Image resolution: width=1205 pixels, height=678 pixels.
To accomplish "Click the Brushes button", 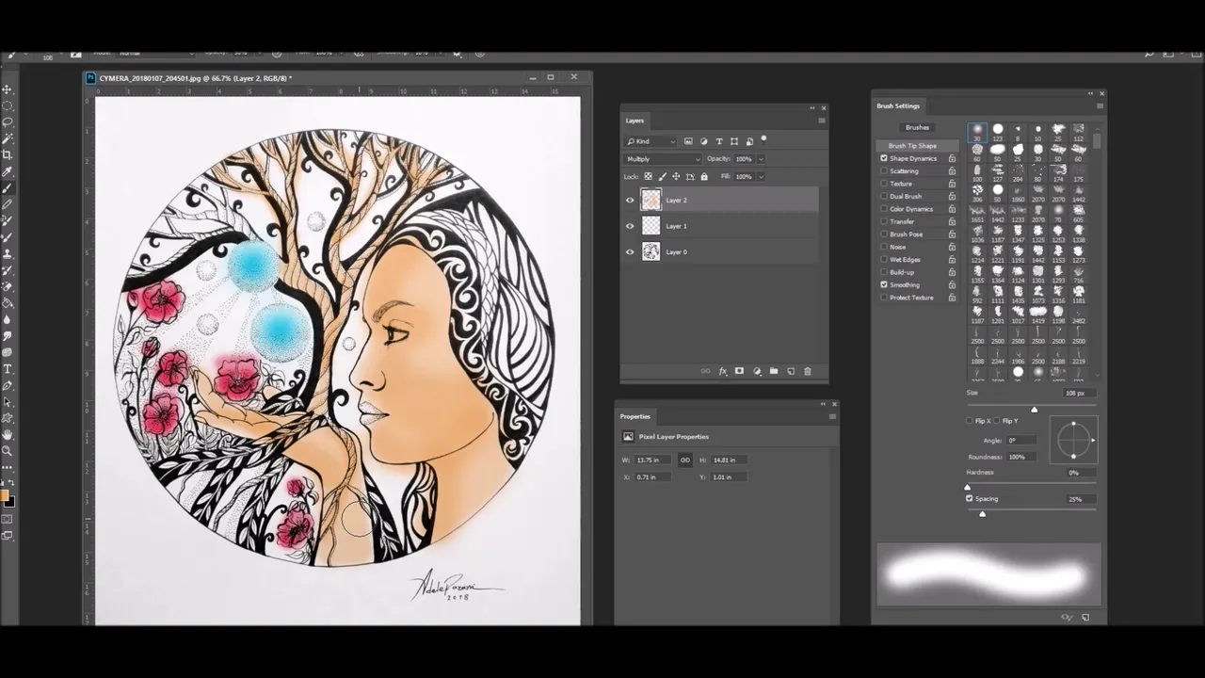I will (917, 127).
